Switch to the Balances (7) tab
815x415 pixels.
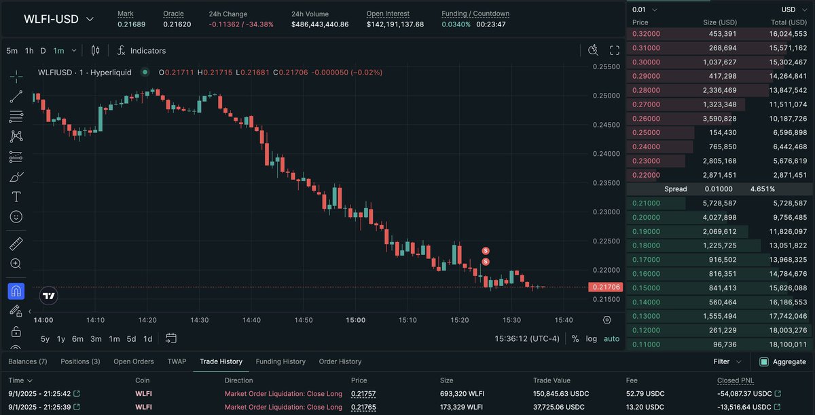click(x=28, y=361)
